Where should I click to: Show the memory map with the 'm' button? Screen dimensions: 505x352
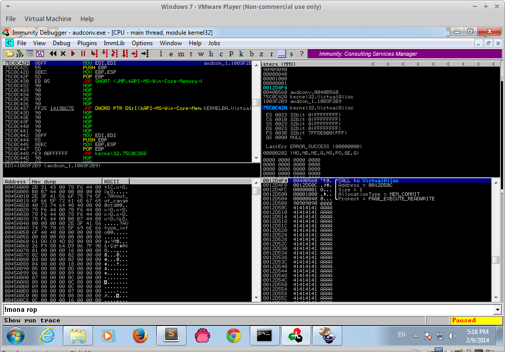(x=181, y=54)
